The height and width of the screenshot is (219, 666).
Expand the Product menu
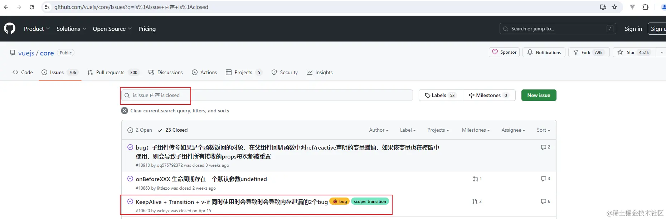37,29
